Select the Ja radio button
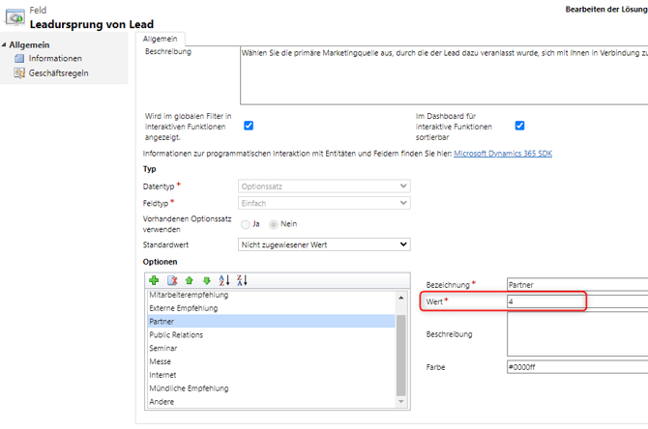This screenshot has width=648, height=429. 246,224
